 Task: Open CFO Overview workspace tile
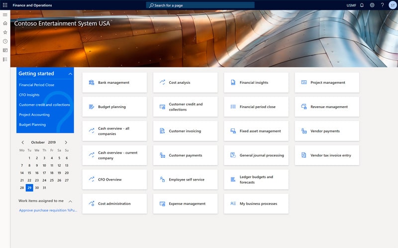coord(114,180)
